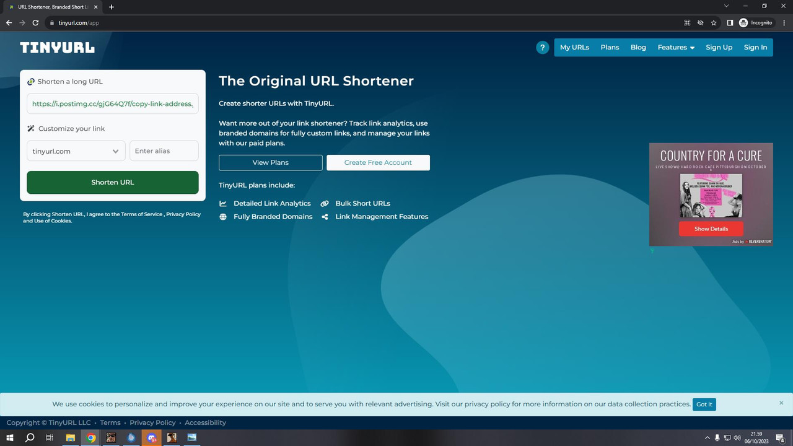Click the TinyURL logo
The height and width of the screenshot is (446, 793).
click(57, 48)
